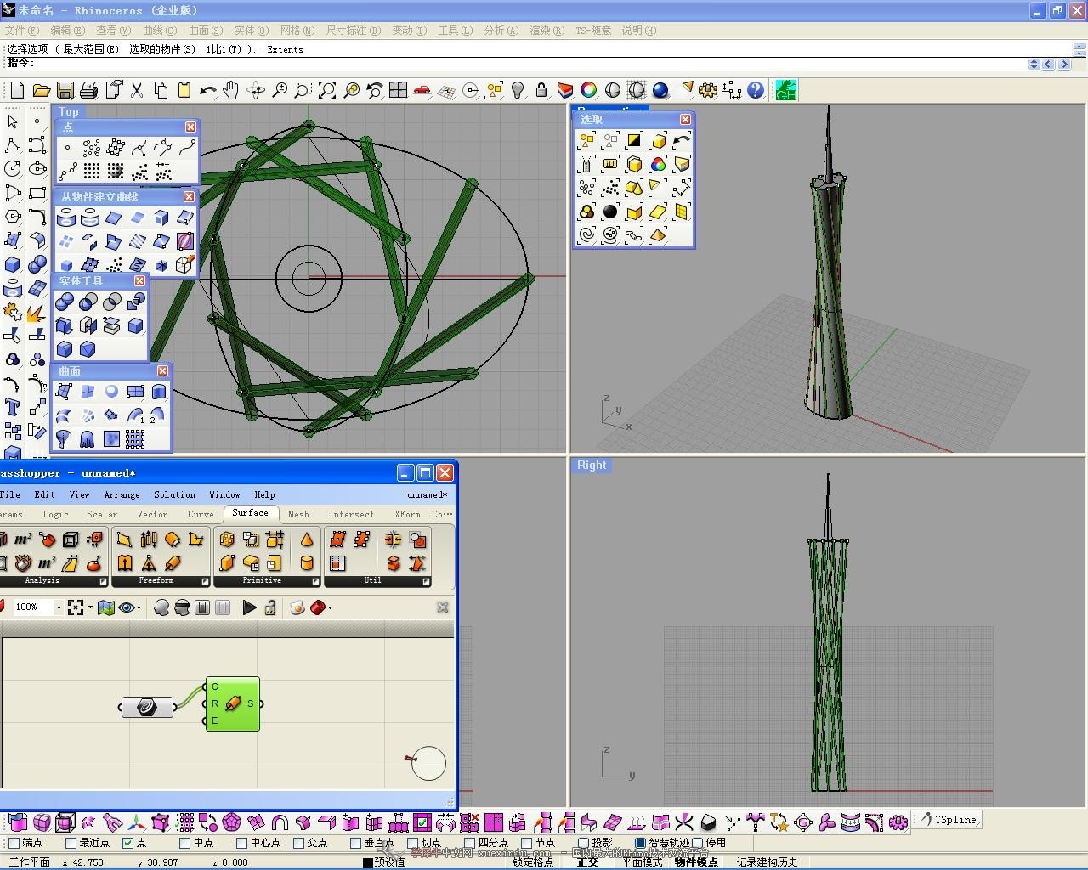Open Rhino options with the gear icon
1088x870 pixels.
tap(708, 90)
